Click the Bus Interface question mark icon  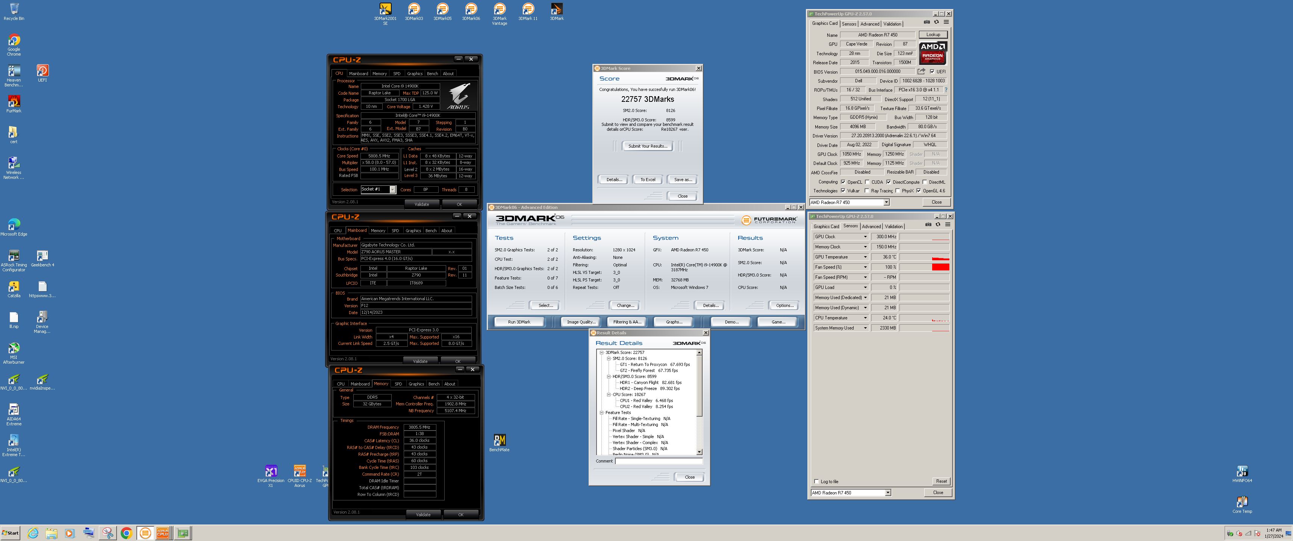click(946, 90)
